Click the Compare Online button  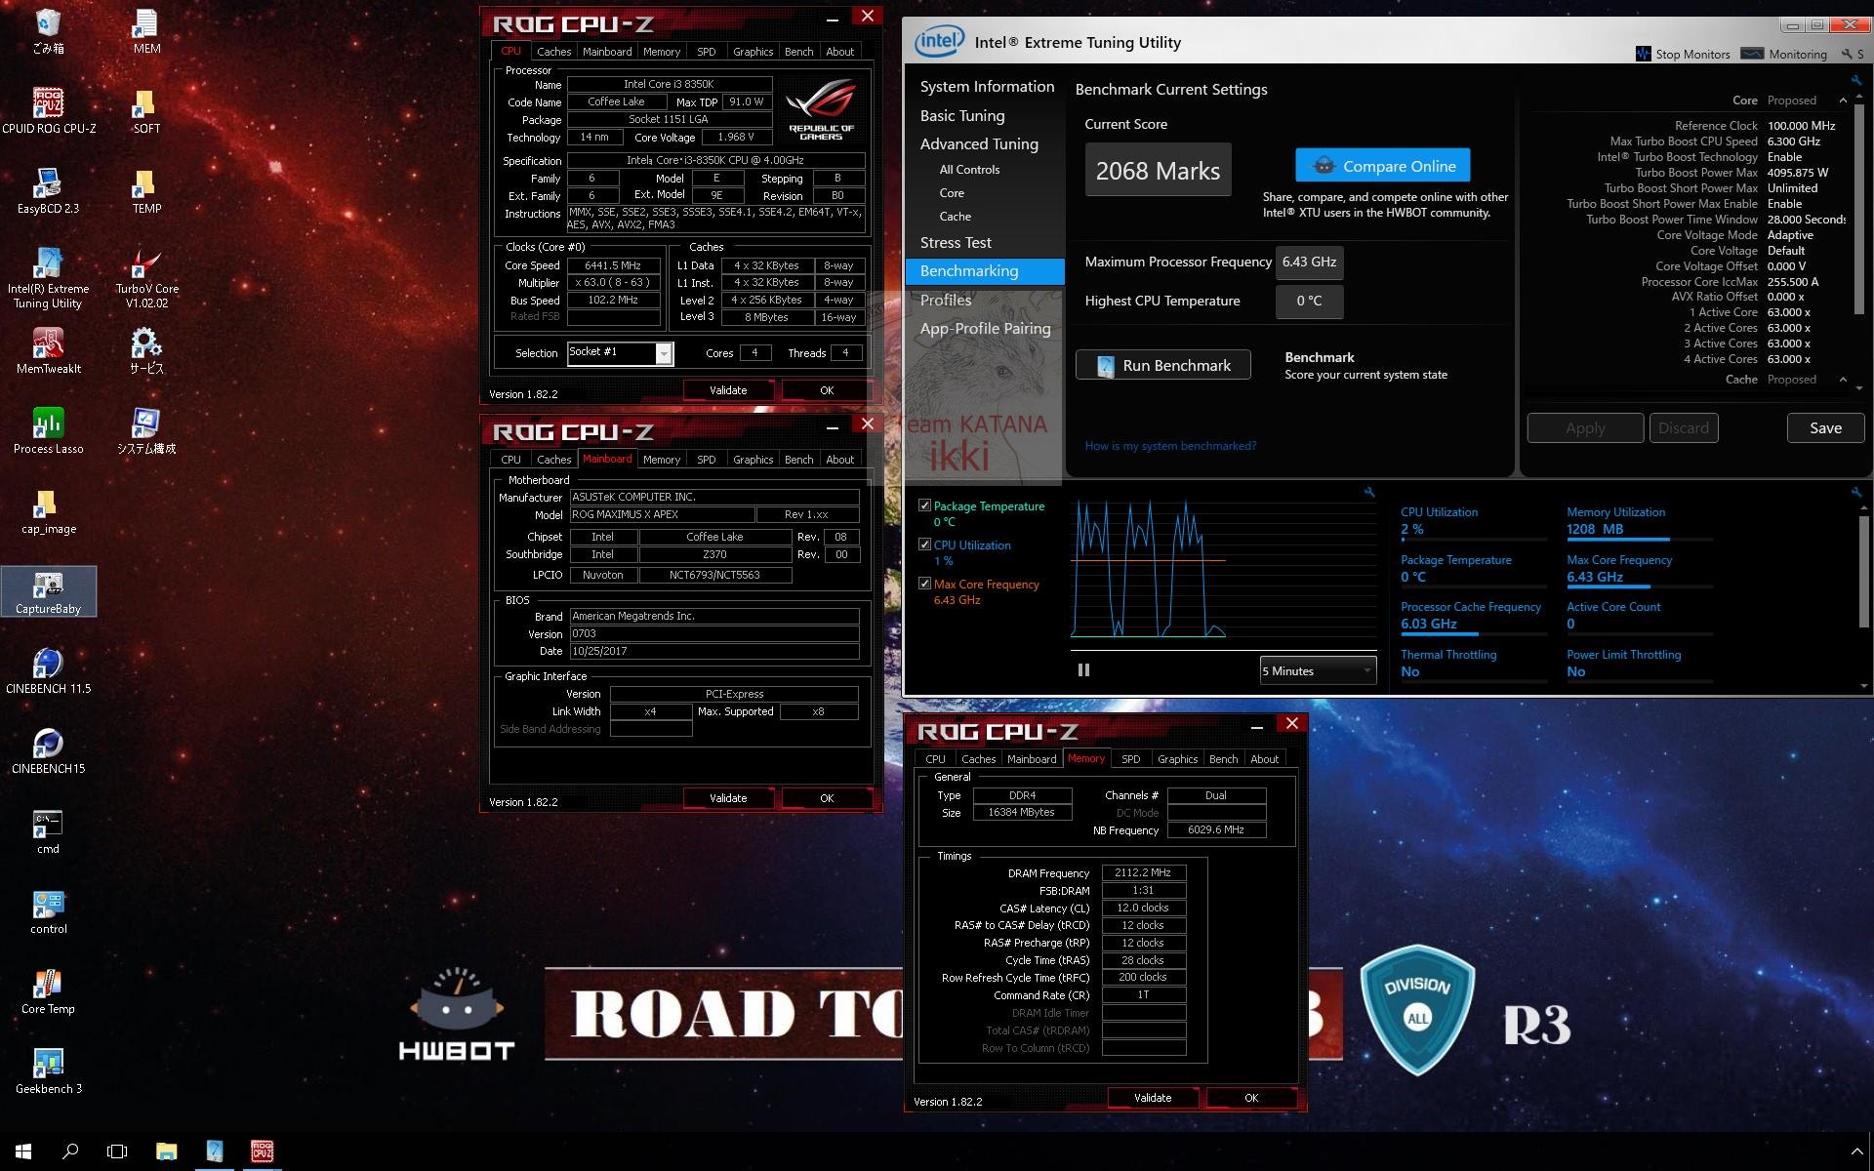1383,166
